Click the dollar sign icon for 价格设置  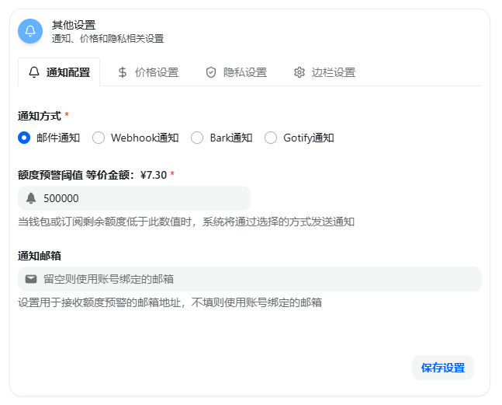click(x=123, y=72)
